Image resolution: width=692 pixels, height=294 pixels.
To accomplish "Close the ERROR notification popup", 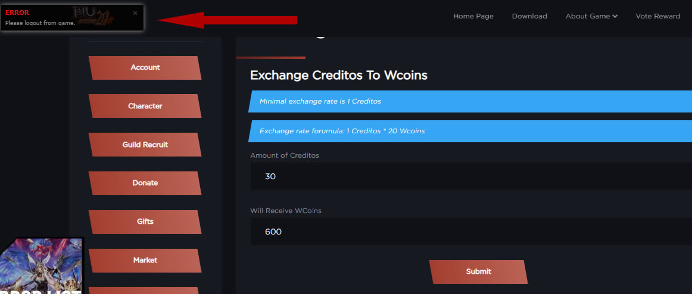I will coord(135,12).
